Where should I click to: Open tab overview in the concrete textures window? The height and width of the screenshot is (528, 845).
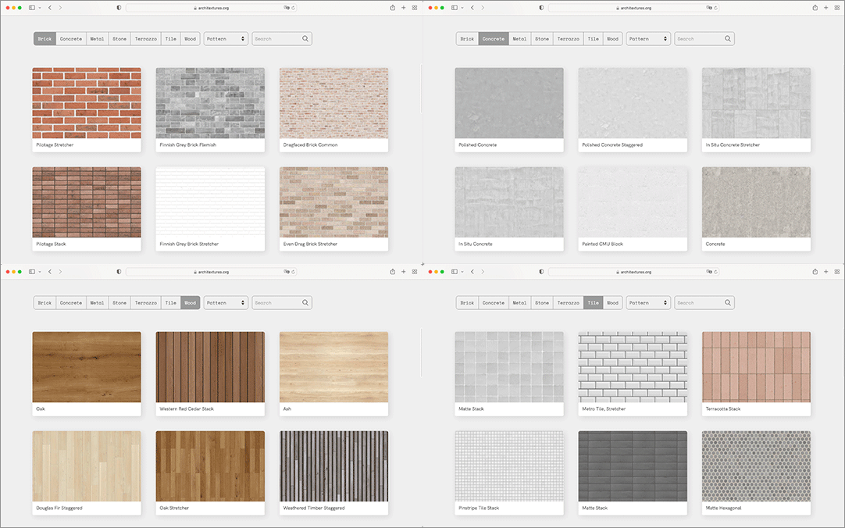tap(836, 8)
